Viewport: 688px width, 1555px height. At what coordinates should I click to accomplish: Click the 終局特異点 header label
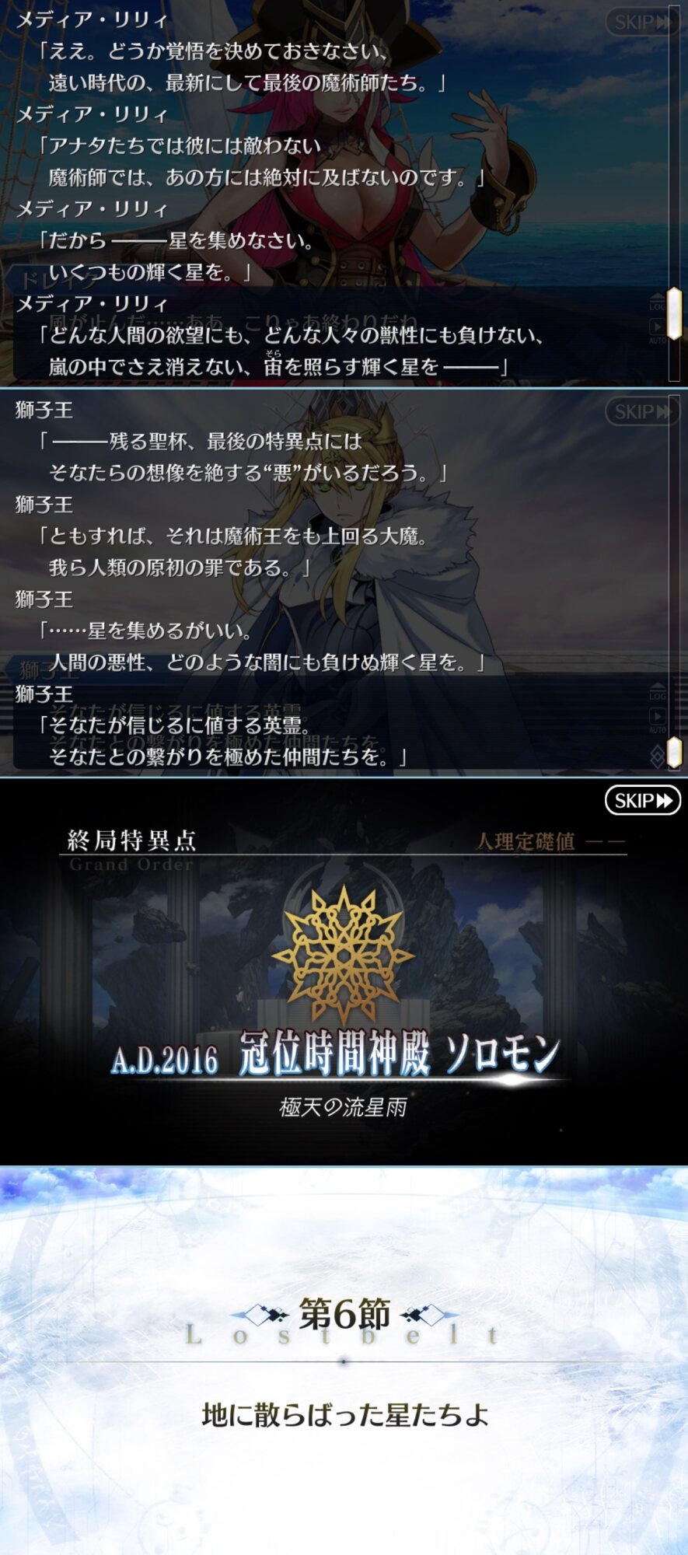[x=132, y=840]
